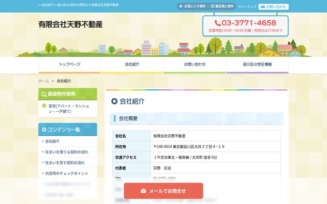The width and height of the screenshot is (327, 204).
Task: Click the 代表者 row label
Action: tap(121, 168)
